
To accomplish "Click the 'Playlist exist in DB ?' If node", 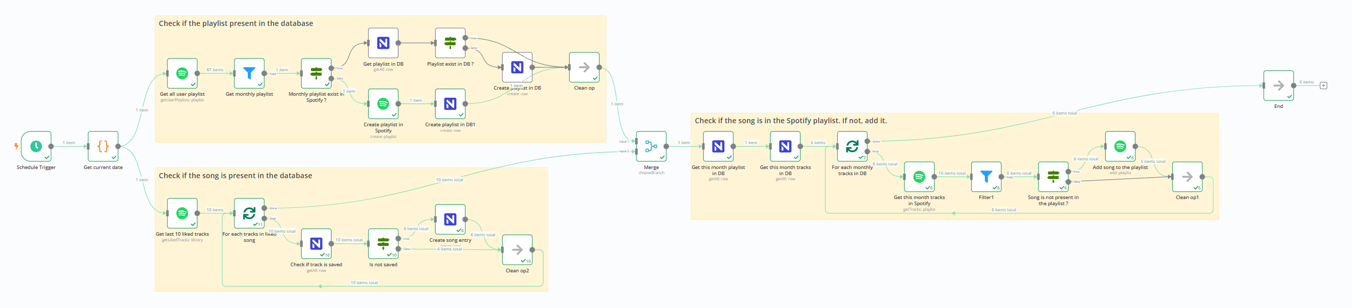I will [450, 43].
